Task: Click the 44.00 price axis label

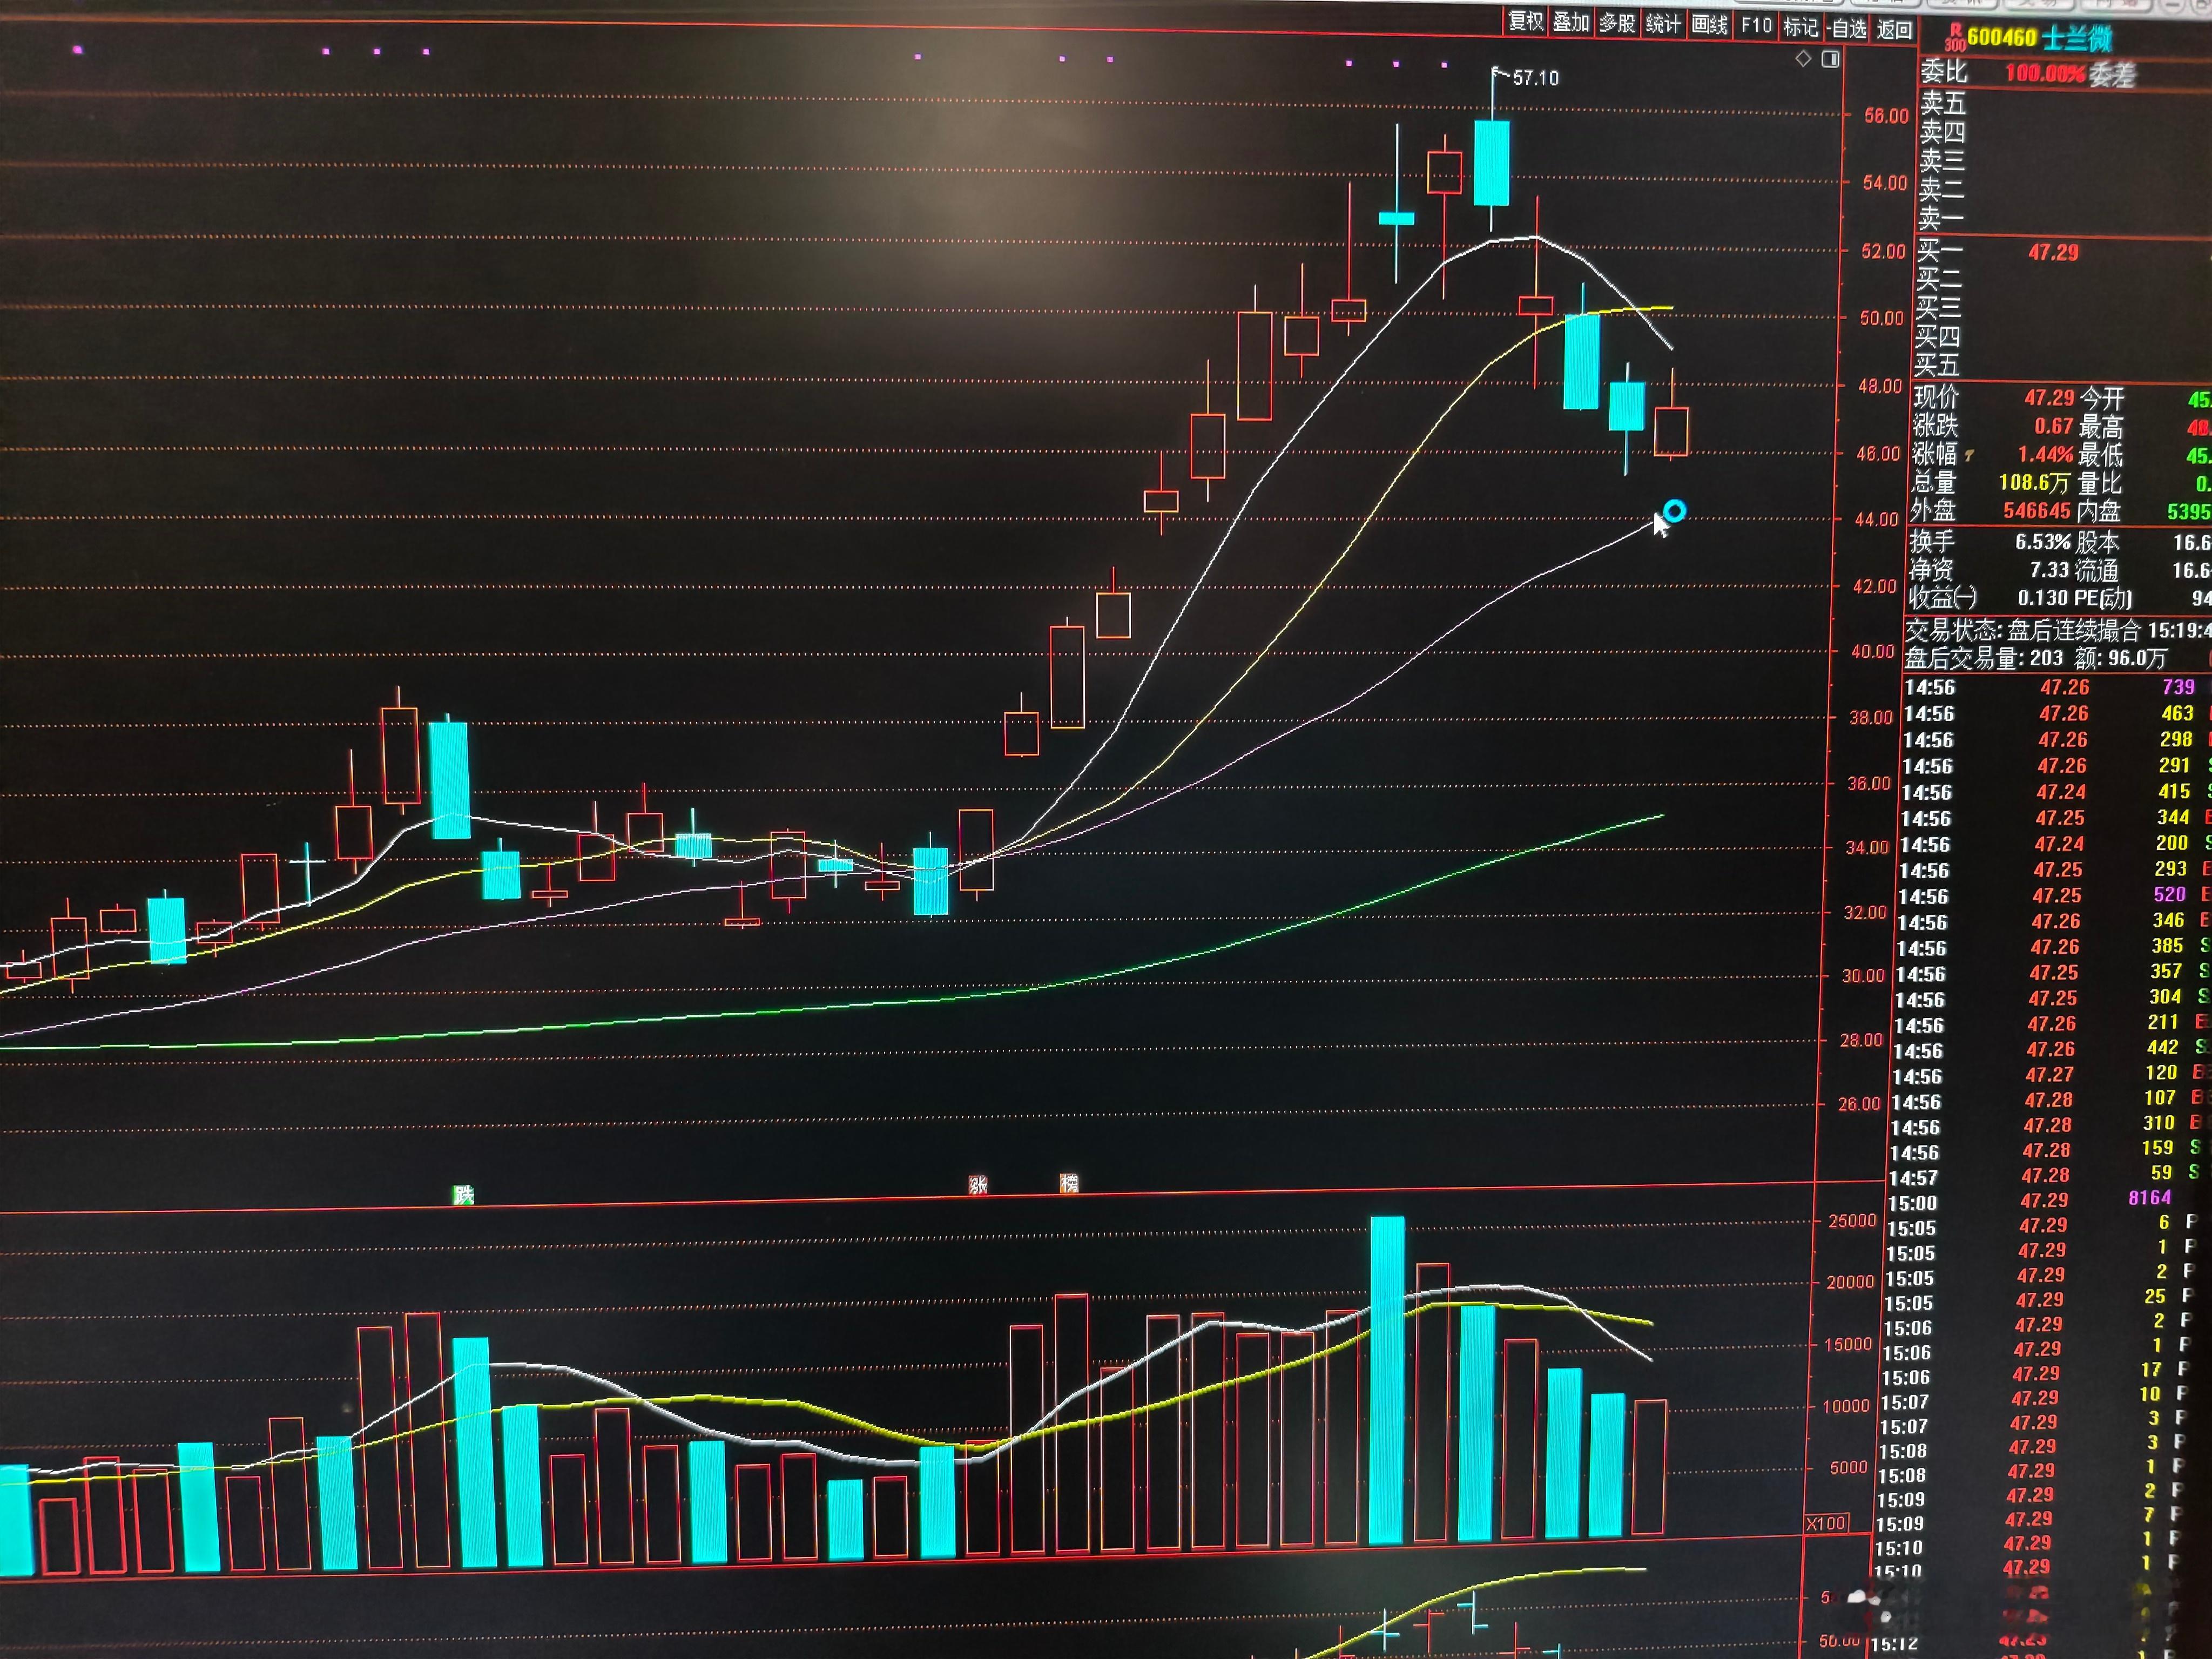Action: point(1877,519)
